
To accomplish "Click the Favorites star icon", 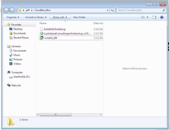I will pyautogui.click(x=9, y=24).
